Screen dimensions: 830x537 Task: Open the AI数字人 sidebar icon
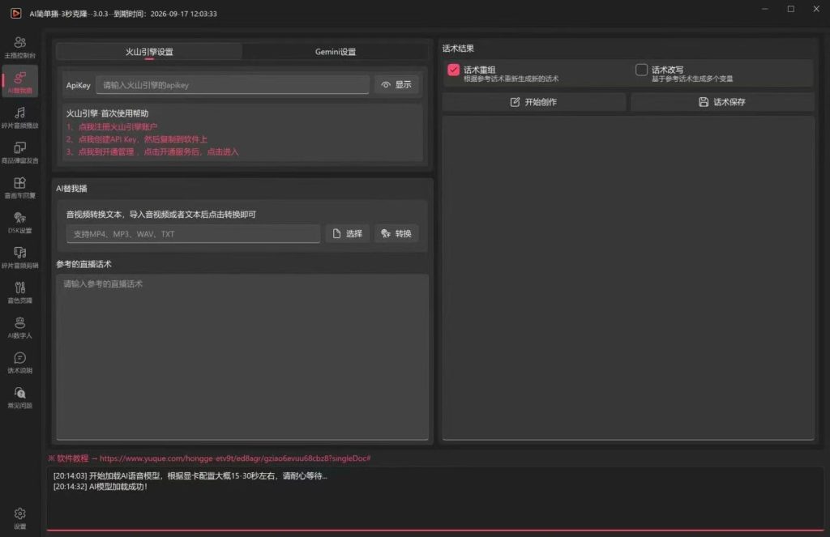click(19, 327)
